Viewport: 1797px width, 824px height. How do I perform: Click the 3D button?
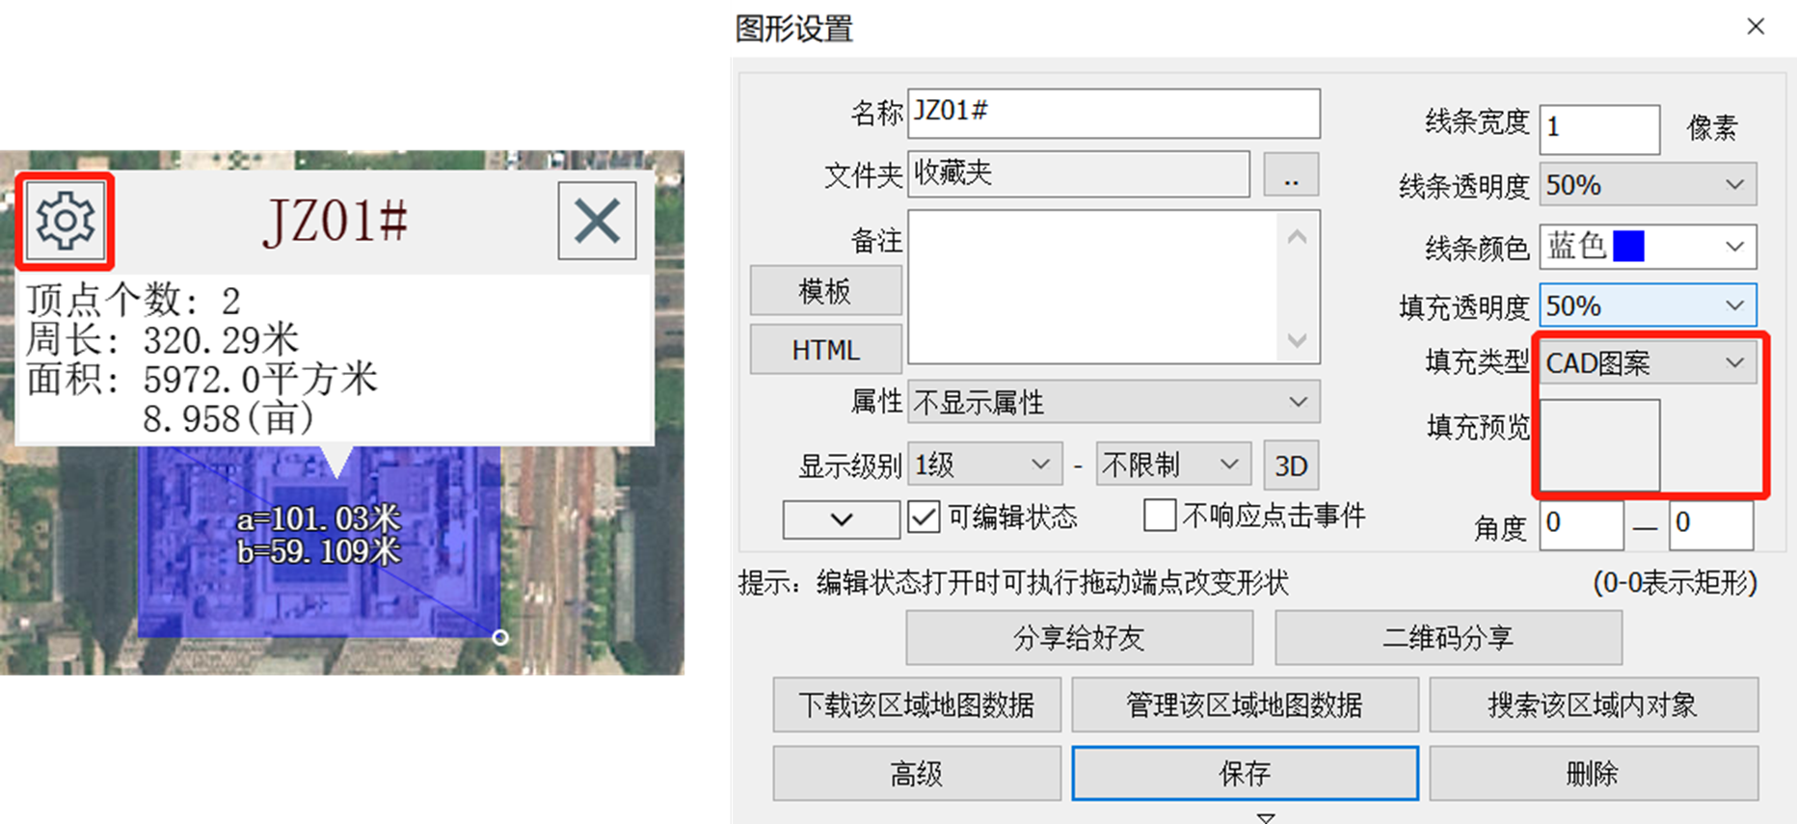pyautogui.click(x=1290, y=466)
